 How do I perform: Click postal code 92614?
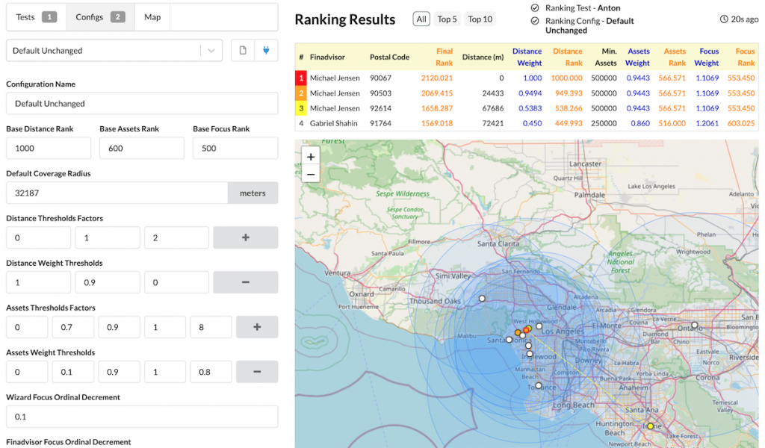point(380,108)
